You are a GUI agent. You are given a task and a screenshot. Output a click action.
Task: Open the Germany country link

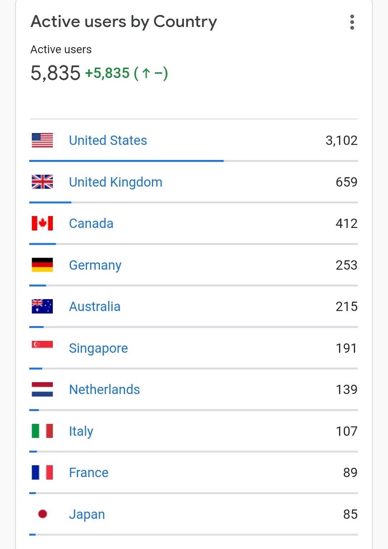tap(95, 265)
